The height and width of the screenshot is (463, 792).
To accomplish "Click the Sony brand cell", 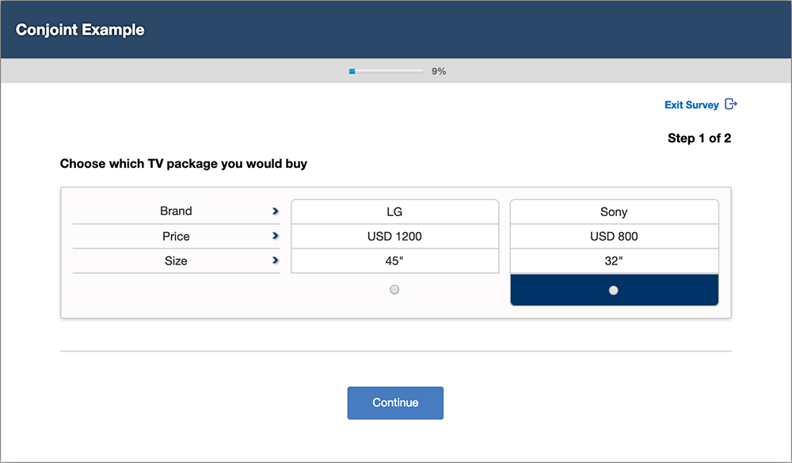I will [614, 212].
